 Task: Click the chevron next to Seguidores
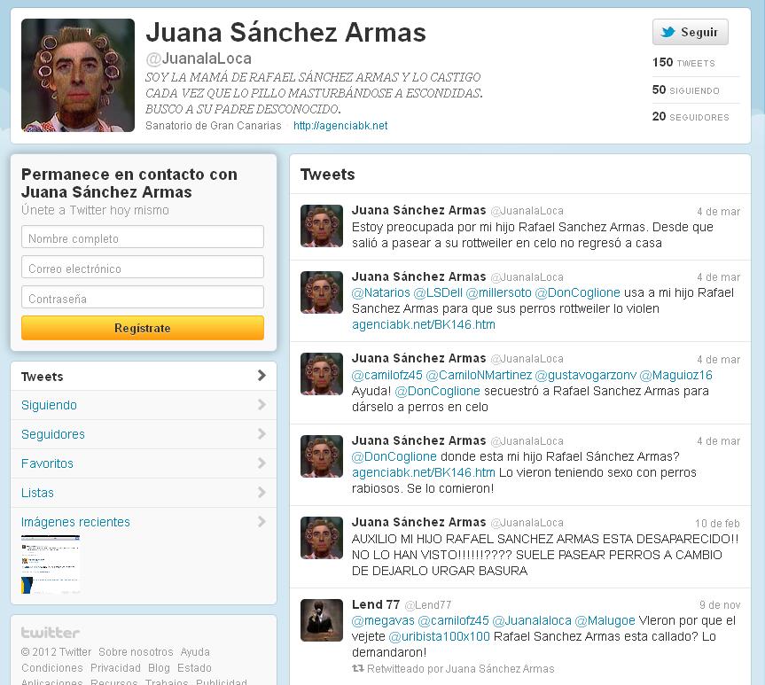(x=262, y=433)
